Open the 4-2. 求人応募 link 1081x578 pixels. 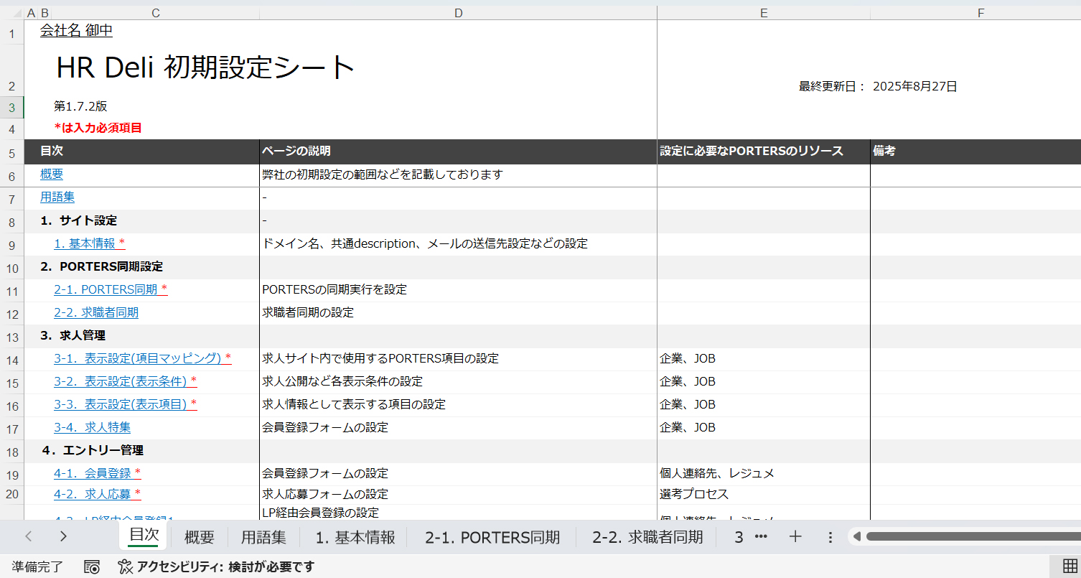pyautogui.click(x=98, y=494)
